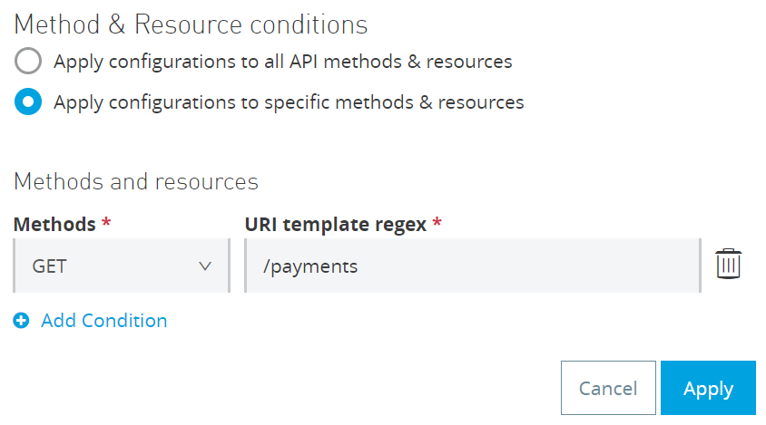Click the bold Methods field label

pyautogui.click(x=54, y=225)
